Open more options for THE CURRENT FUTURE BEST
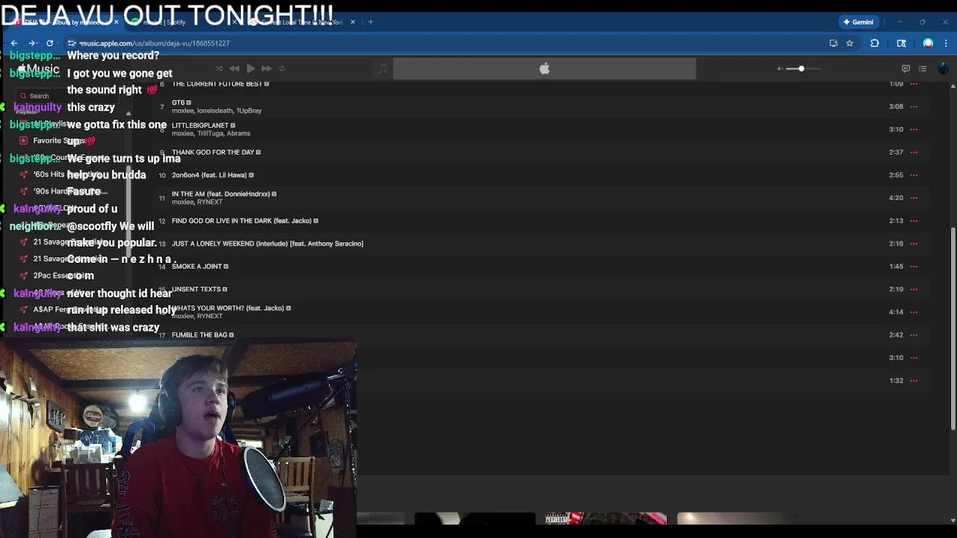Viewport: 957px width, 538px height. [x=914, y=84]
